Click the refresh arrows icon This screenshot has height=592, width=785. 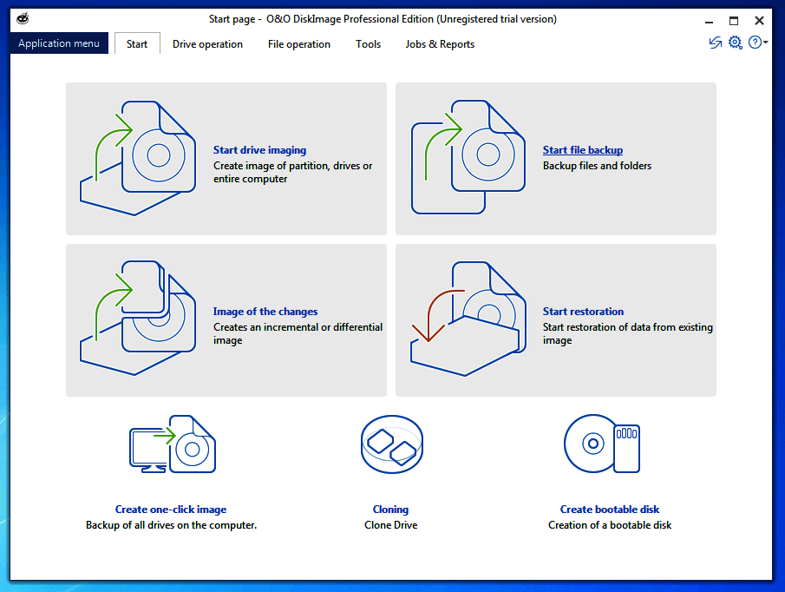(x=714, y=42)
